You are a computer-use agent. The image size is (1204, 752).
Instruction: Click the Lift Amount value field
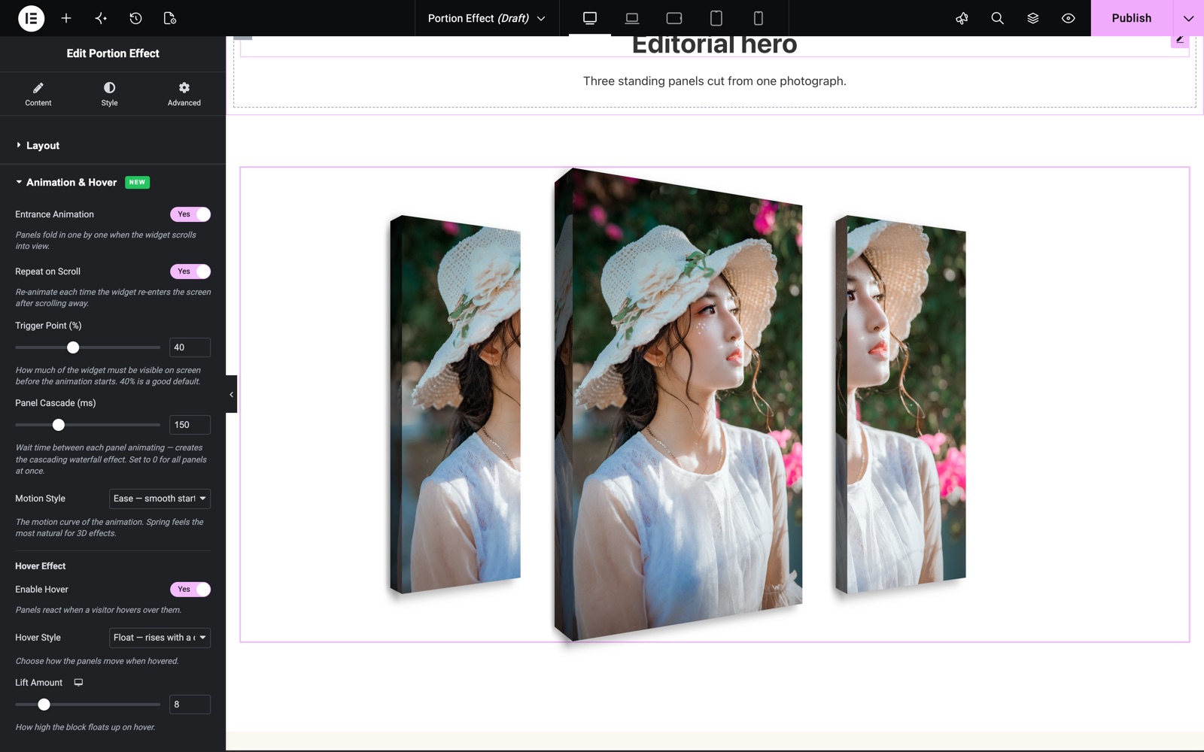point(190,705)
